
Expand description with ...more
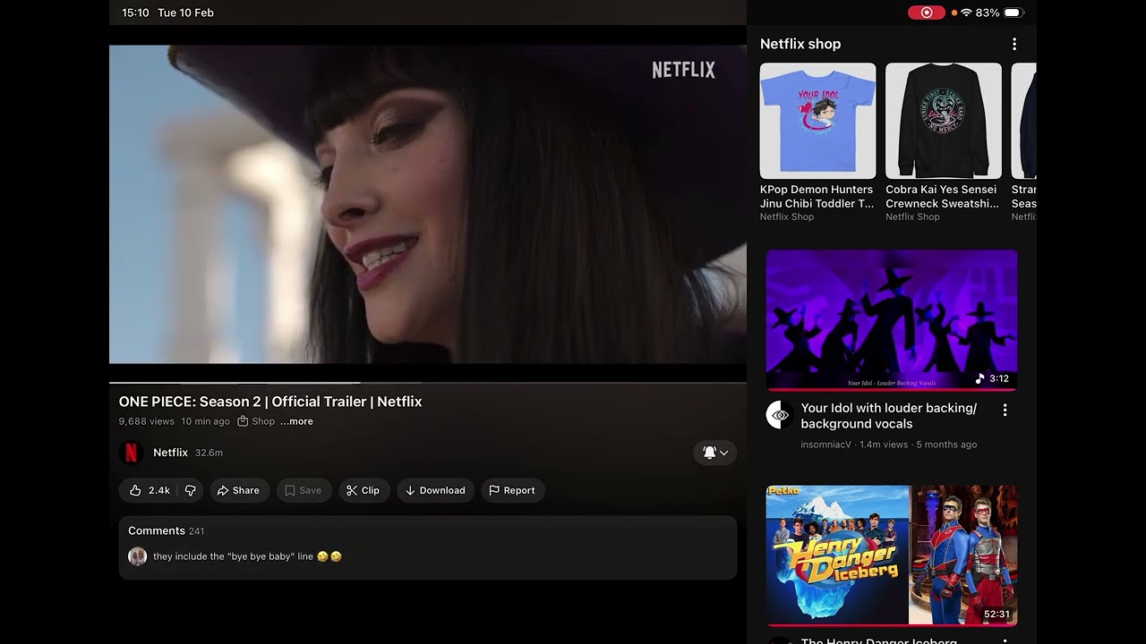click(x=296, y=421)
